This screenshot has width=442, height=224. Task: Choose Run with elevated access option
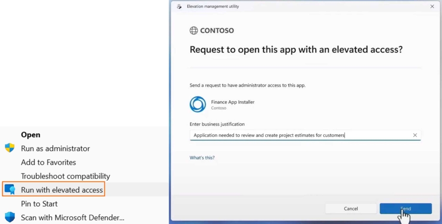[x=62, y=190]
